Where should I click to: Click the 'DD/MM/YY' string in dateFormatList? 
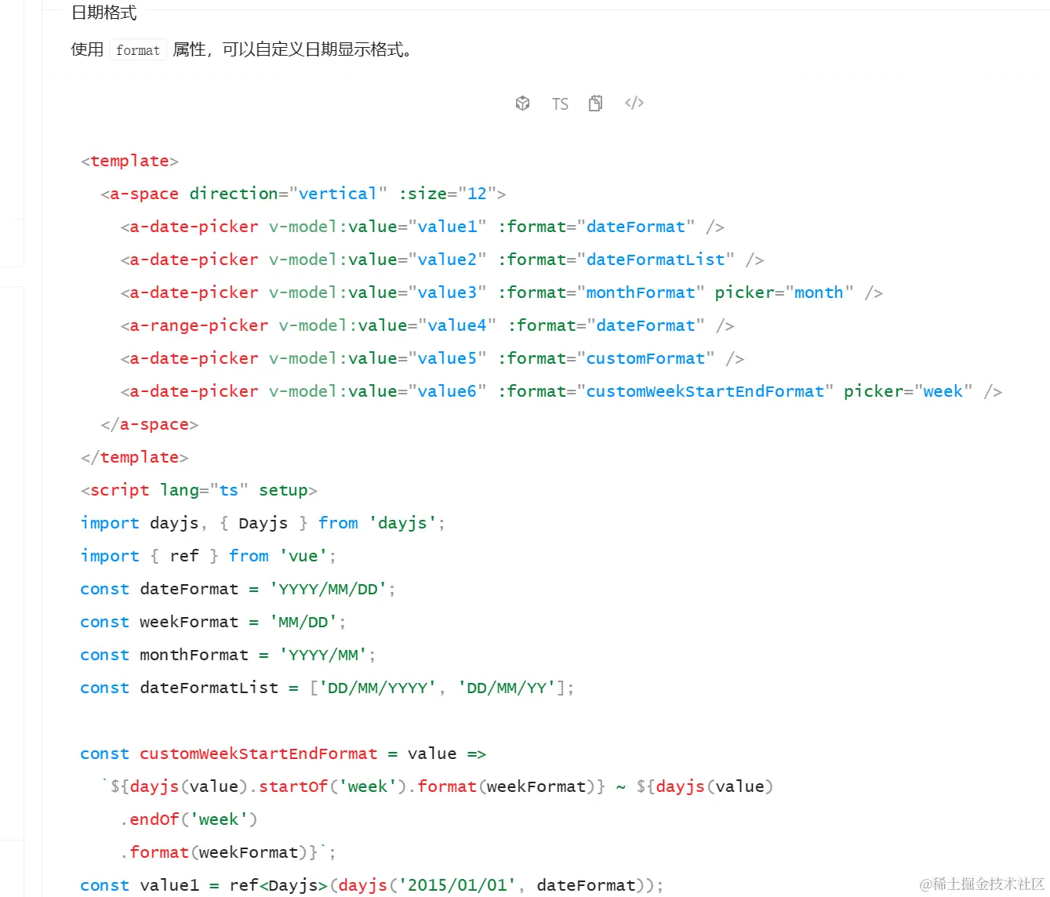tap(507, 688)
